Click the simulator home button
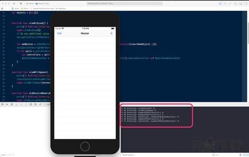249x157 pixels. tap(85, 146)
